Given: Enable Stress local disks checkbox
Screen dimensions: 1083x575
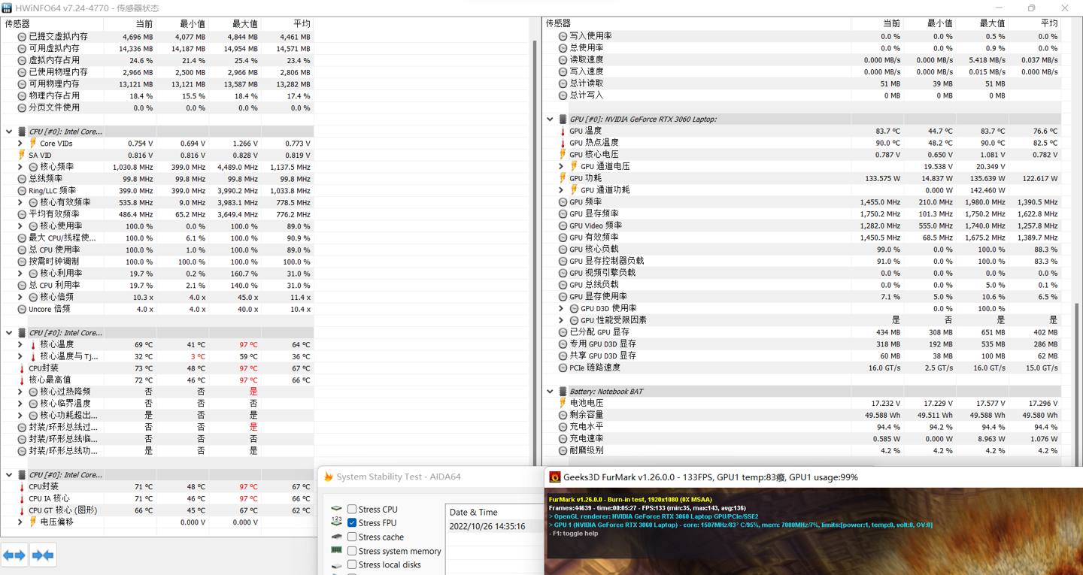Looking at the screenshot, I should (352, 564).
